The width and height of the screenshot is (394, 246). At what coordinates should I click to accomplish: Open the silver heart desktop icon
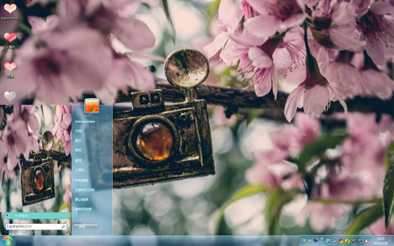(10, 96)
